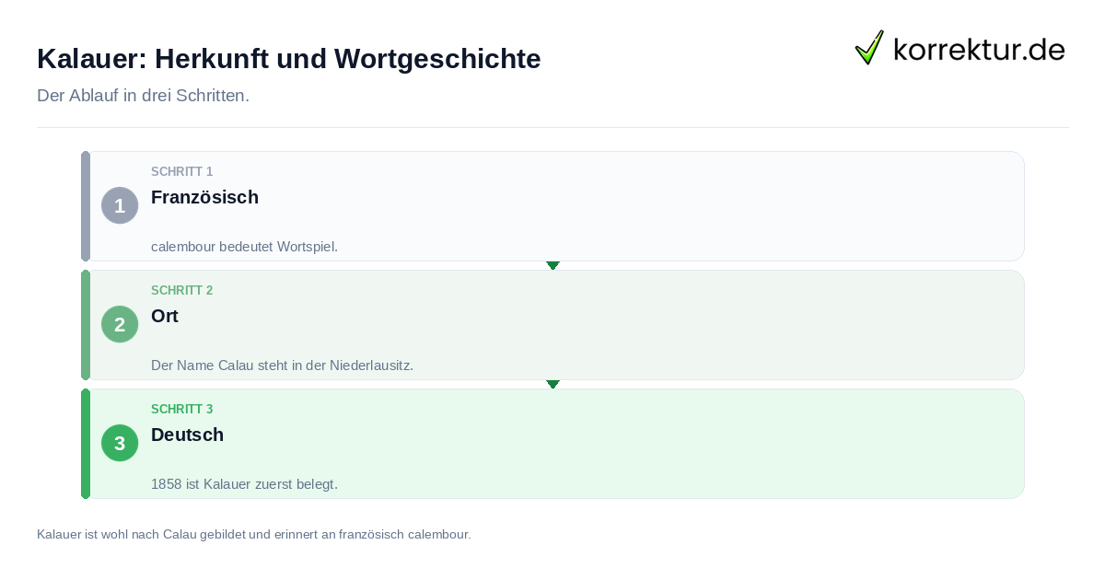The image size is (1105, 580).
Task: Open the korrektur.de wordmark link
Action: coord(979,49)
